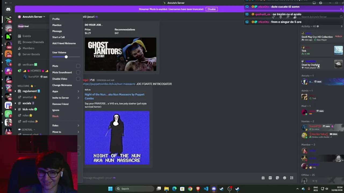Expand the Apps submenu

pyautogui.click(x=66, y=91)
